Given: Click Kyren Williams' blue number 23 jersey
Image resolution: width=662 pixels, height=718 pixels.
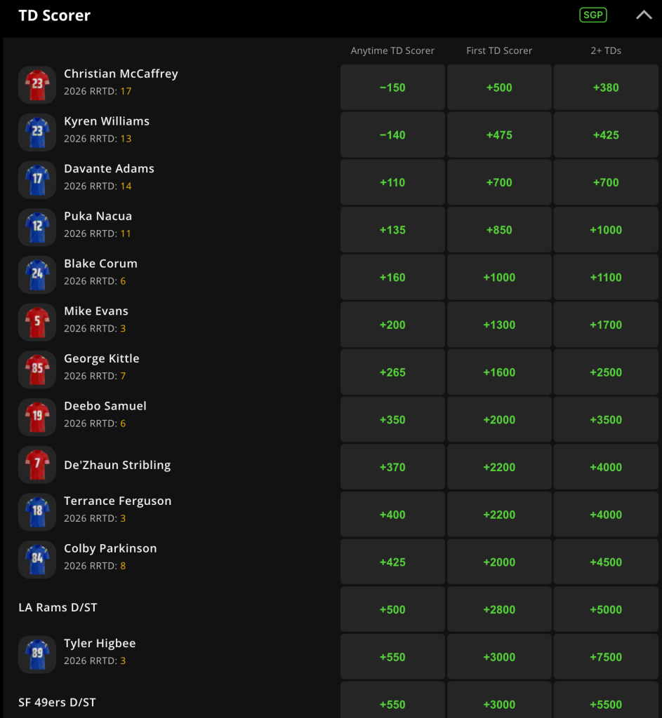Looking at the screenshot, I should 37,133.
